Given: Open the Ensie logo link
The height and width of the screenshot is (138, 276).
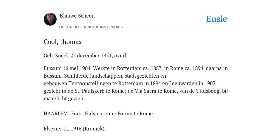Looking at the screenshot, I should point(217,19).
